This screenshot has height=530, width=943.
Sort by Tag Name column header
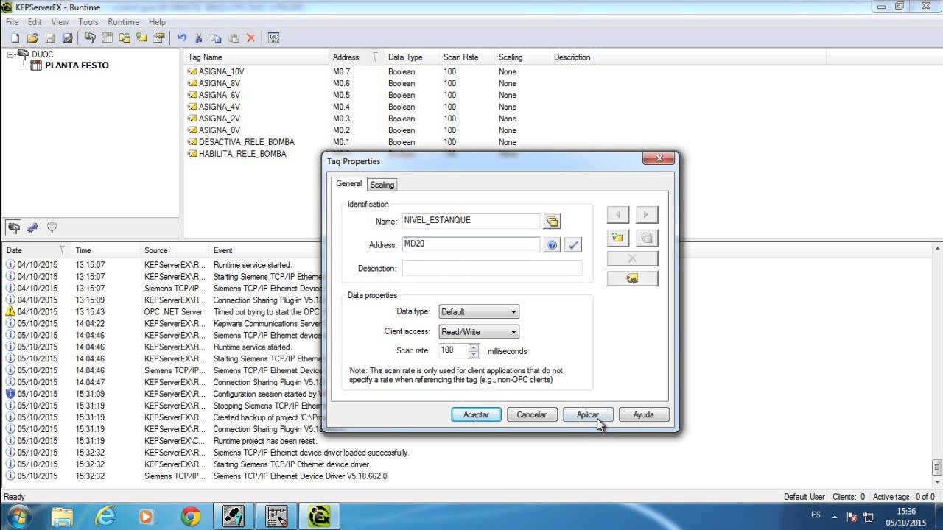pyautogui.click(x=257, y=57)
